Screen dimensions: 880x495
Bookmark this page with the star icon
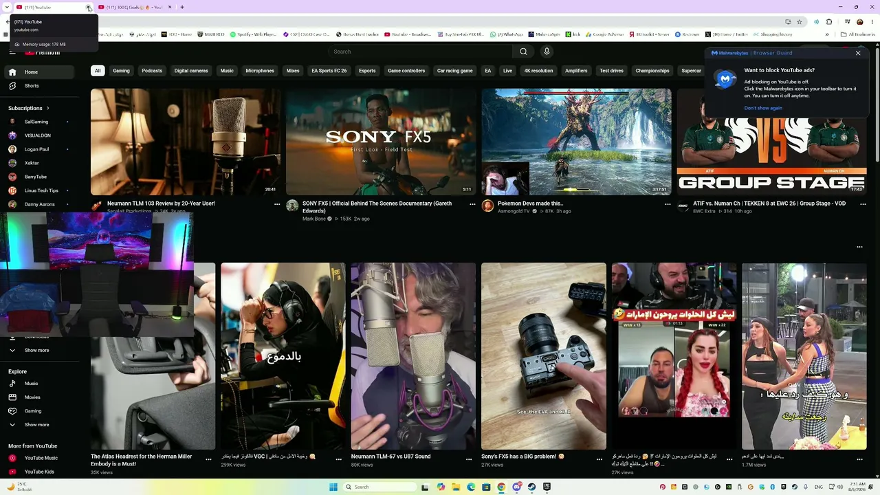tap(800, 22)
